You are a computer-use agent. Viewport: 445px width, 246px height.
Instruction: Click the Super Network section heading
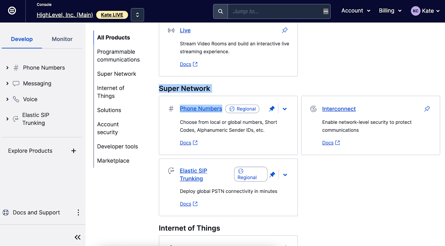tap(184, 88)
